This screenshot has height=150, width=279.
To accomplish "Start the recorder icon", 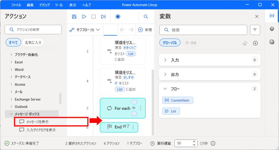I will 118,16.
